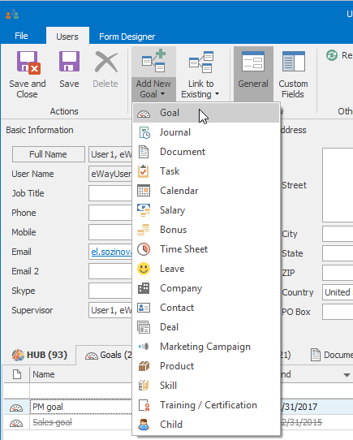Open the General form view
Viewport: 353px width, 440px height.
click(253, 74)
